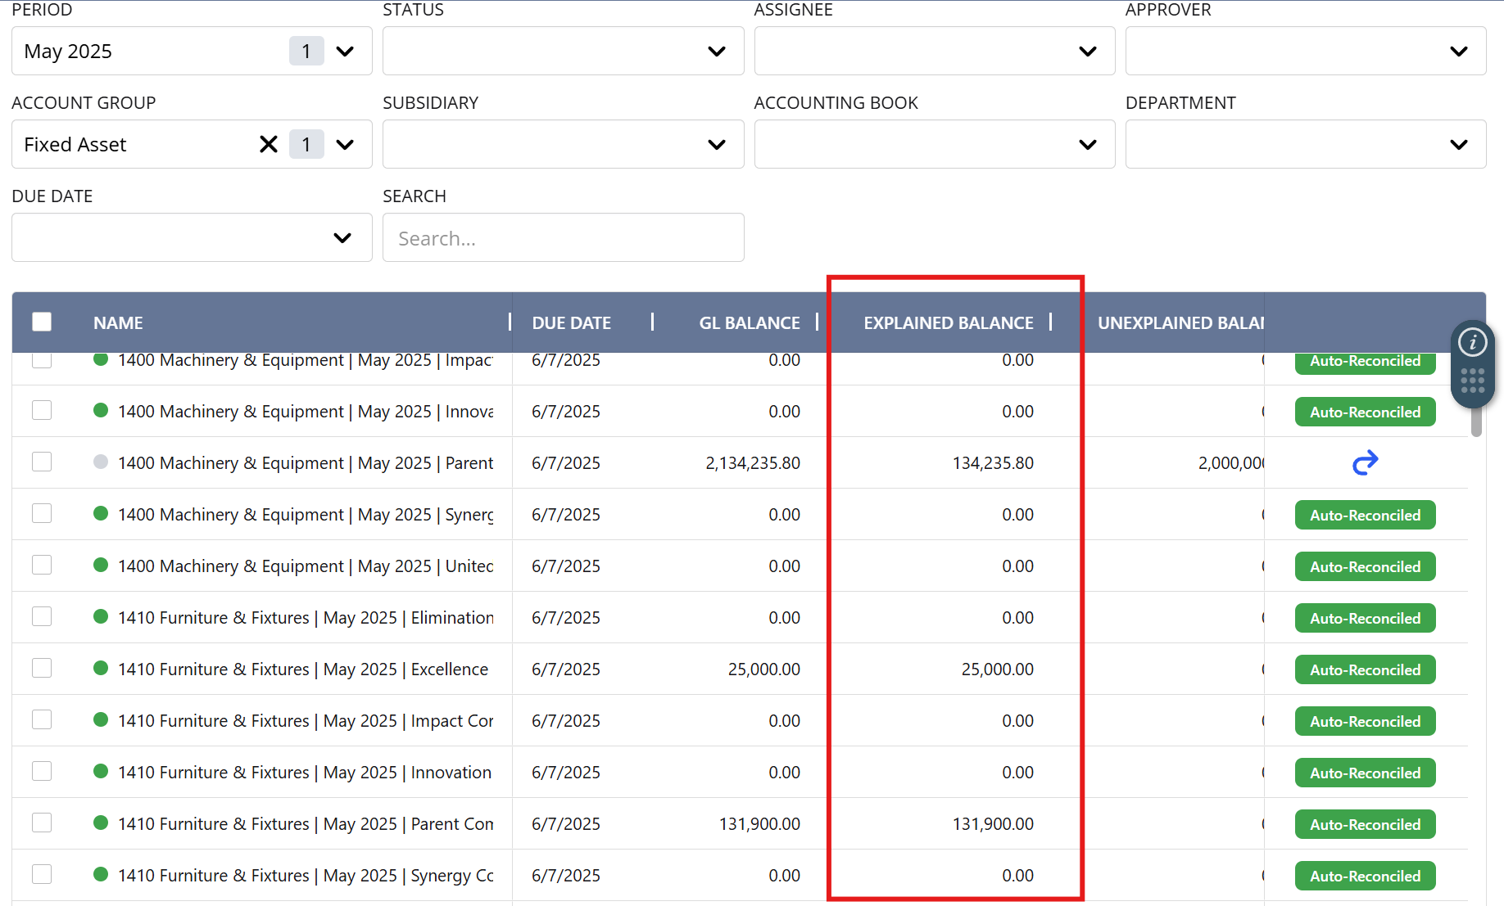Clear the Fixed Asset account group
The height and width of the screenshot is (906, 1504).
[268, 145]
